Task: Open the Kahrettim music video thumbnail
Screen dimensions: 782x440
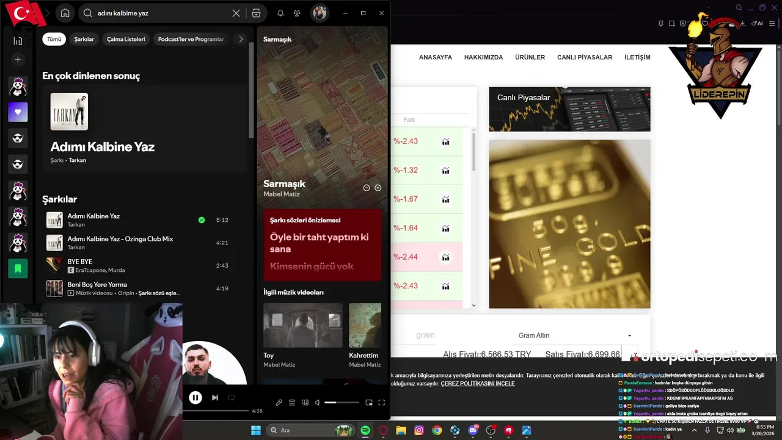Action: point(365,325)
